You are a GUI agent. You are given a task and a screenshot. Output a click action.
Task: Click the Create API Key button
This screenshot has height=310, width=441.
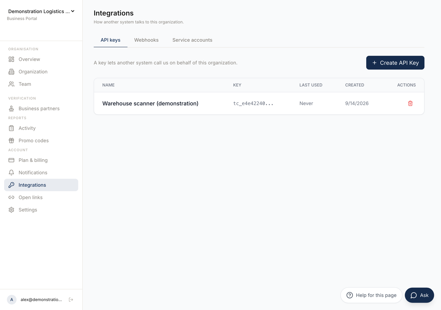[x=395, y=63]
